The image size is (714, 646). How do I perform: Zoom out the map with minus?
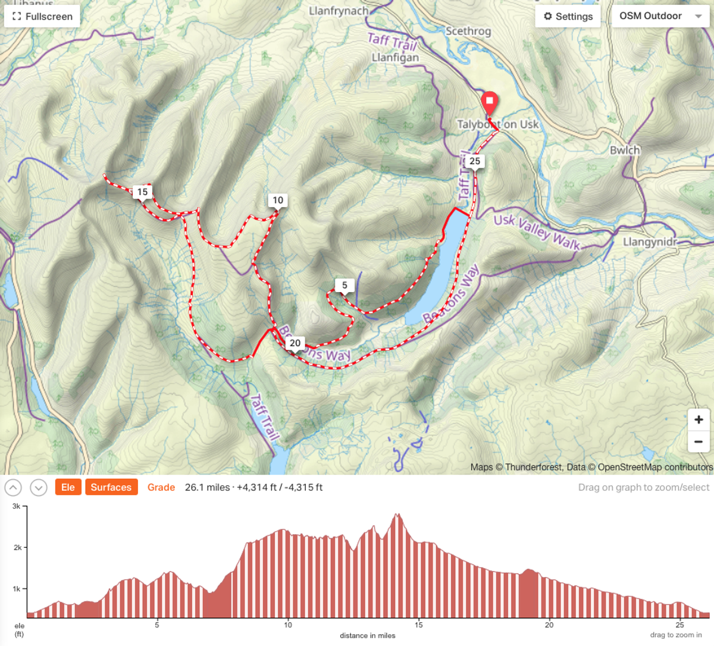[x=699, y=441]
